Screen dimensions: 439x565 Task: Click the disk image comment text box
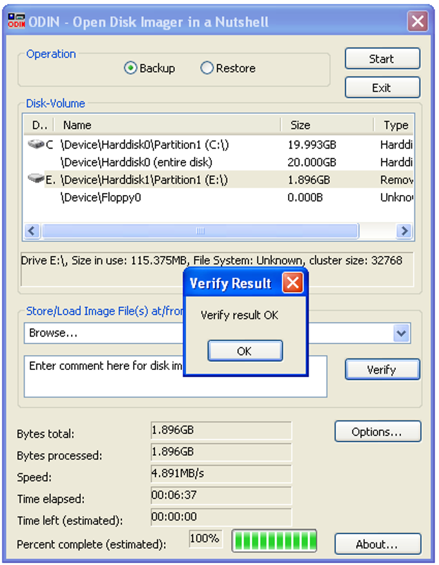176,376
